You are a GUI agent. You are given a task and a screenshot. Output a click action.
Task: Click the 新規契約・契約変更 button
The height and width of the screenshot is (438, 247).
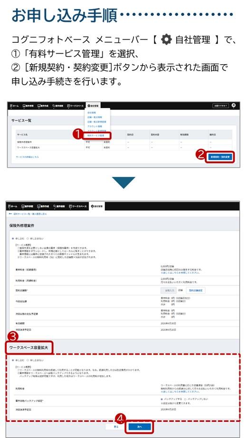[x=220, y=157]
